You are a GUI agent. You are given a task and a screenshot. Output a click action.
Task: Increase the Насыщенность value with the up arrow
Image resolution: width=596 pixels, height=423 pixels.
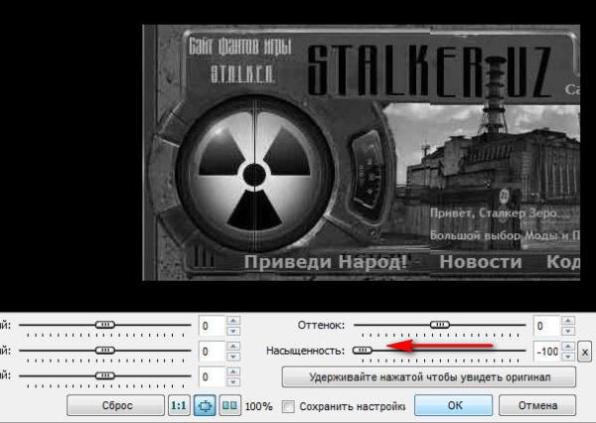point(568,347)
